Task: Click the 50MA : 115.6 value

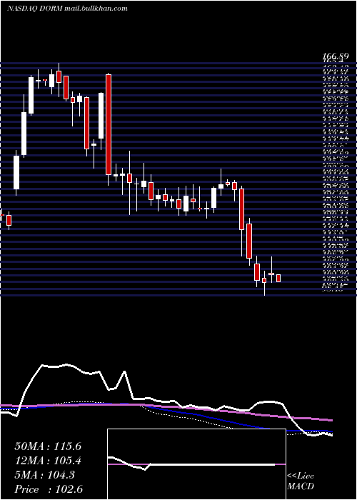Action: coord(48,446)
